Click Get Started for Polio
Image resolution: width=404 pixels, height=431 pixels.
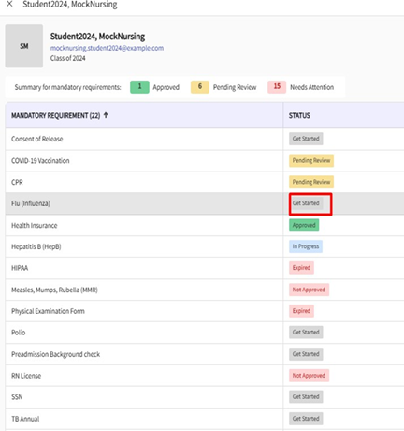306,333
